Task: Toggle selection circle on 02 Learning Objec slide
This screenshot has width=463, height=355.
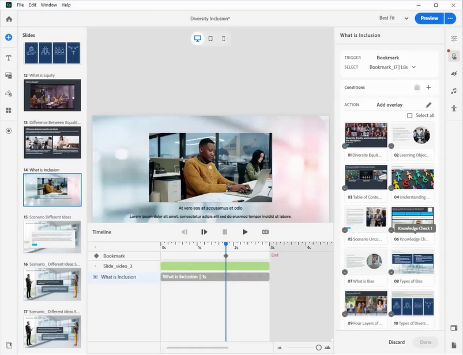Action: click(391, 146)
